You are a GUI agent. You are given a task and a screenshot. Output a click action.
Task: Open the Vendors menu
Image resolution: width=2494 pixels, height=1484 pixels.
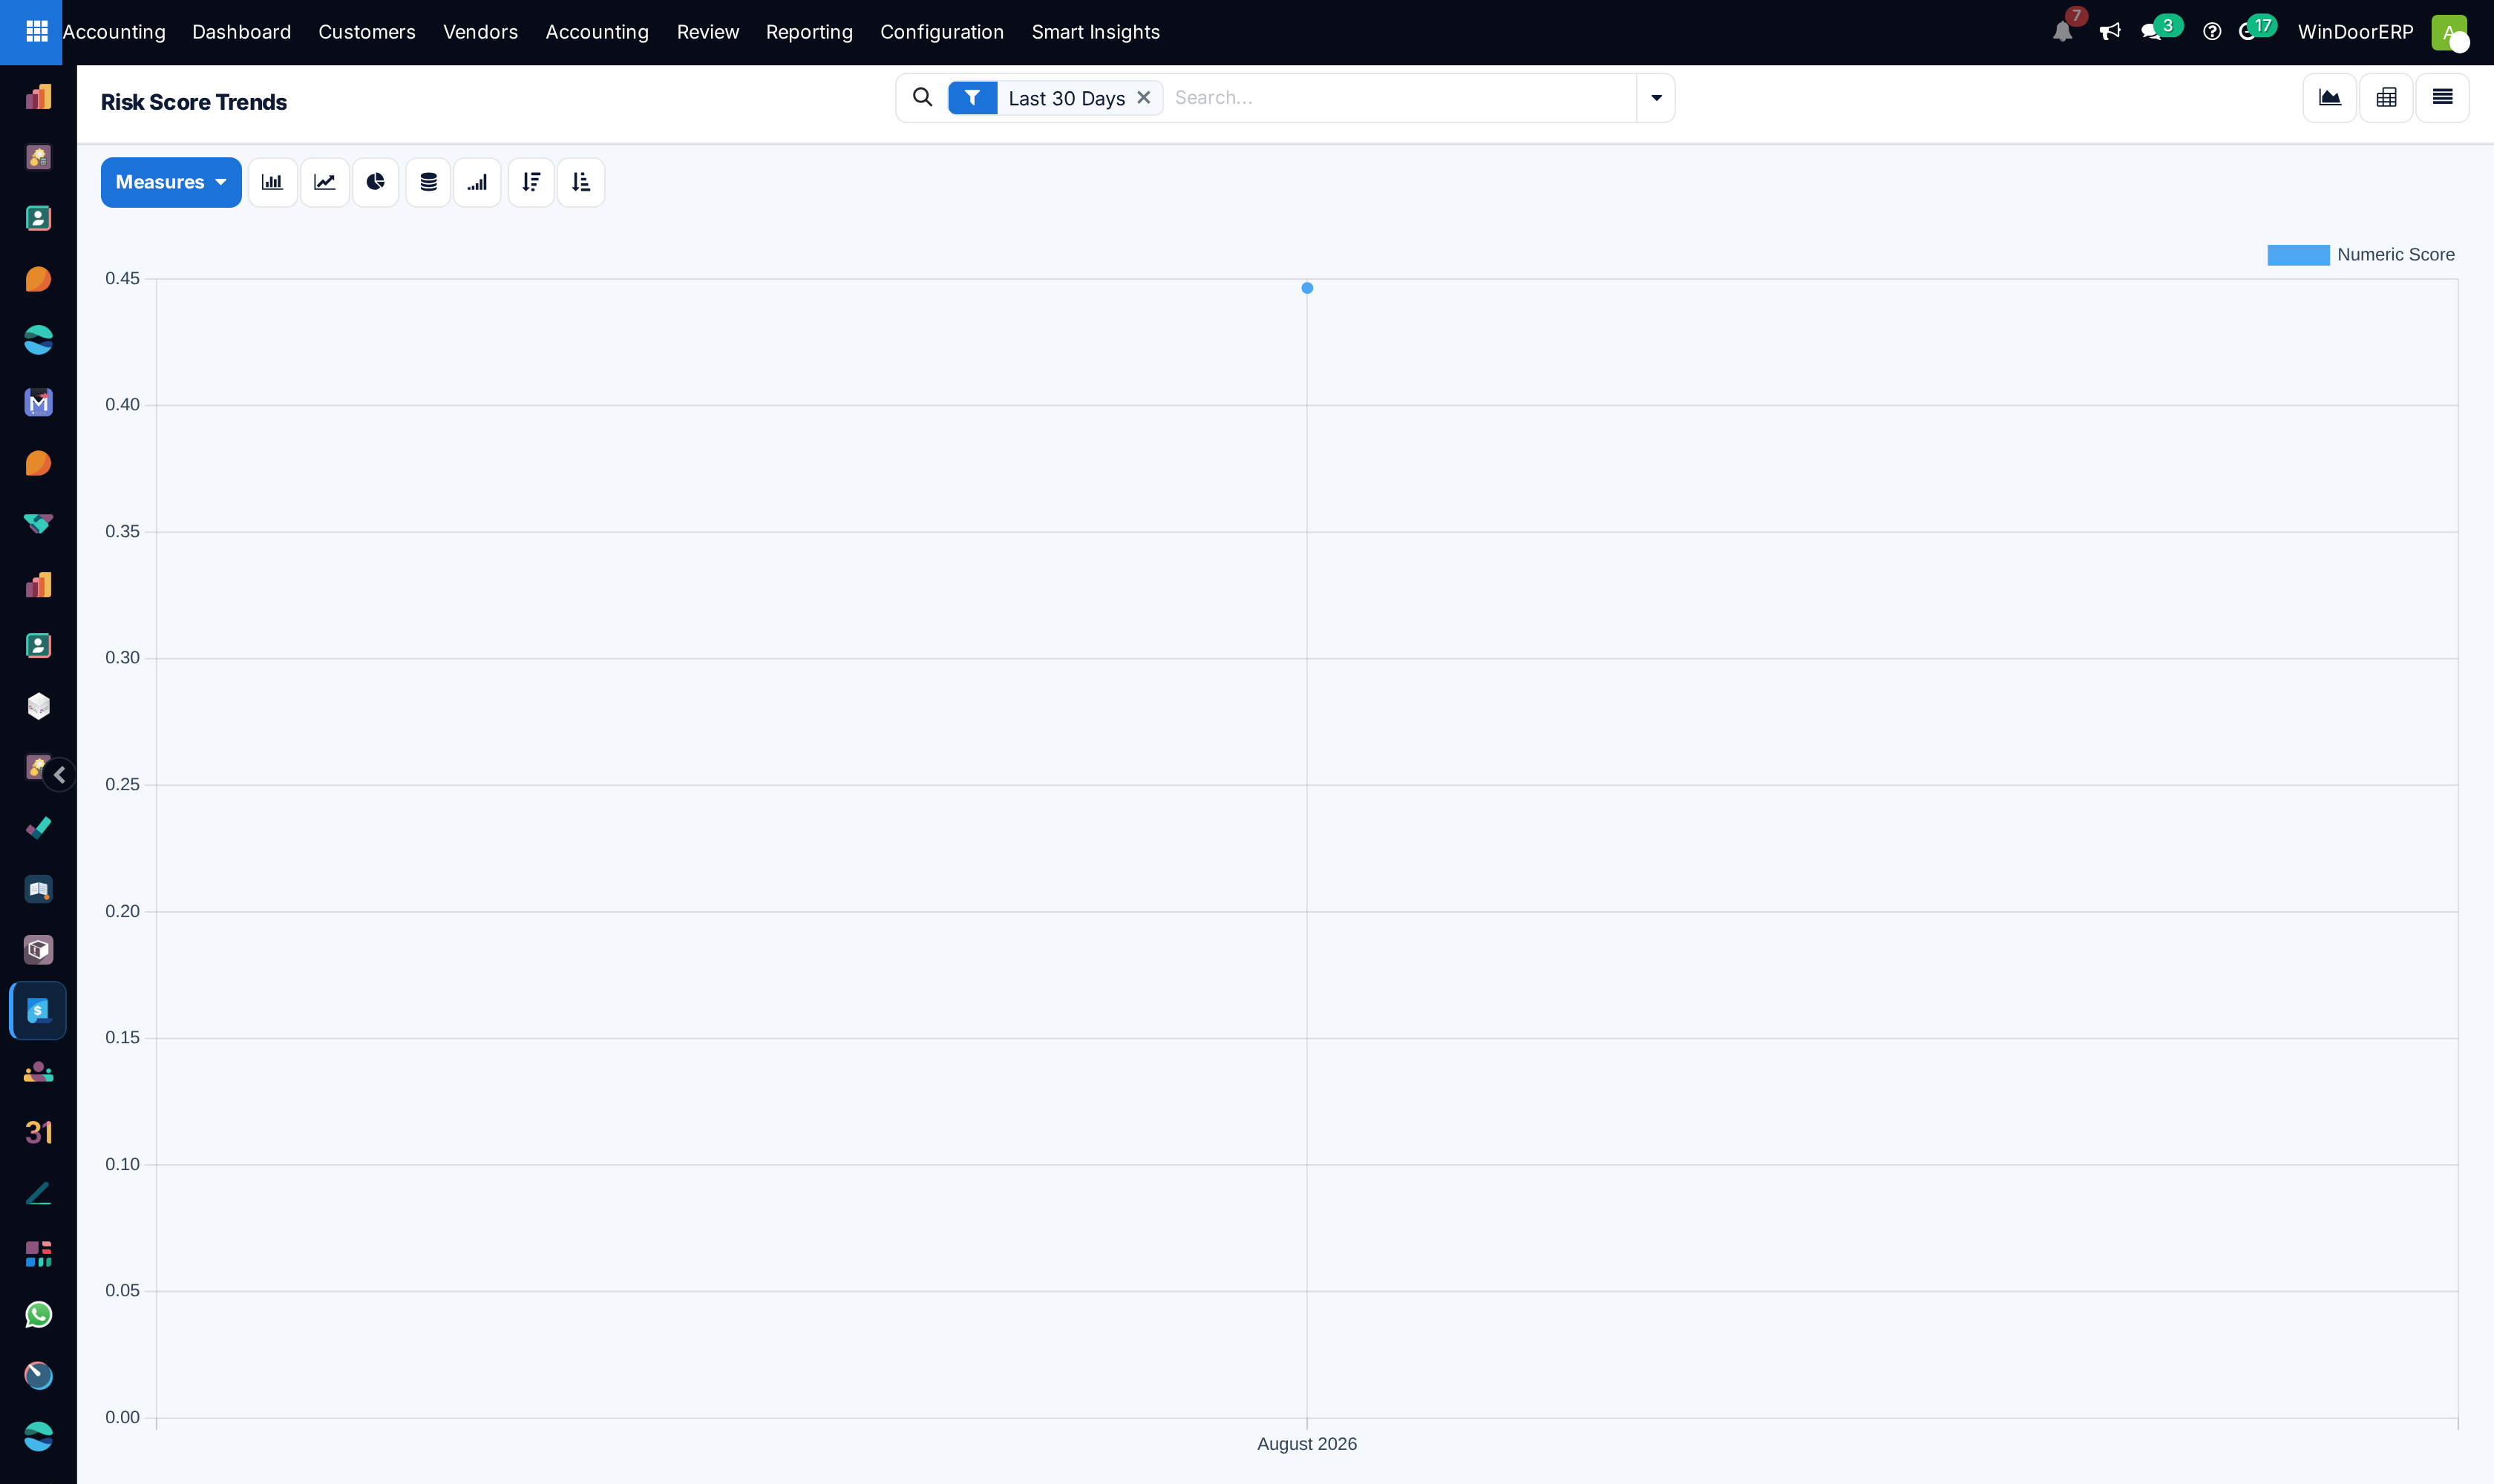(x=480, y=32)
